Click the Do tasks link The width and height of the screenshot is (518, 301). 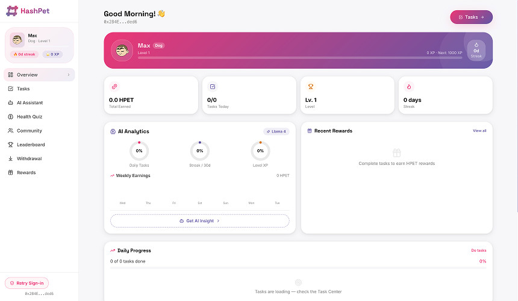tap(478, 250)
